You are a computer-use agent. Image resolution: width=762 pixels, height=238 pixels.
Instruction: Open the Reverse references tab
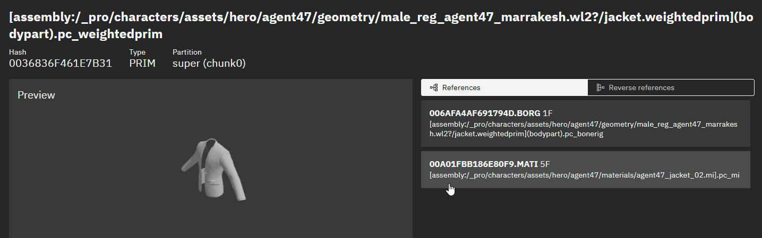tap(671, 87)
